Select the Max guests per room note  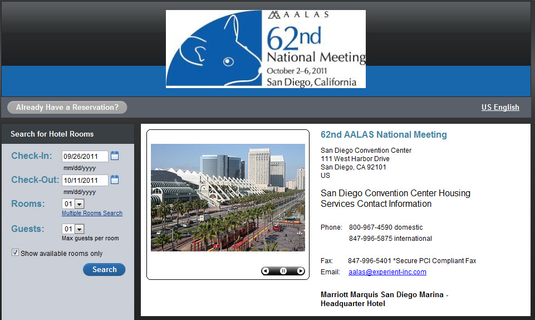pyautogui.click(x=90, y=239)
